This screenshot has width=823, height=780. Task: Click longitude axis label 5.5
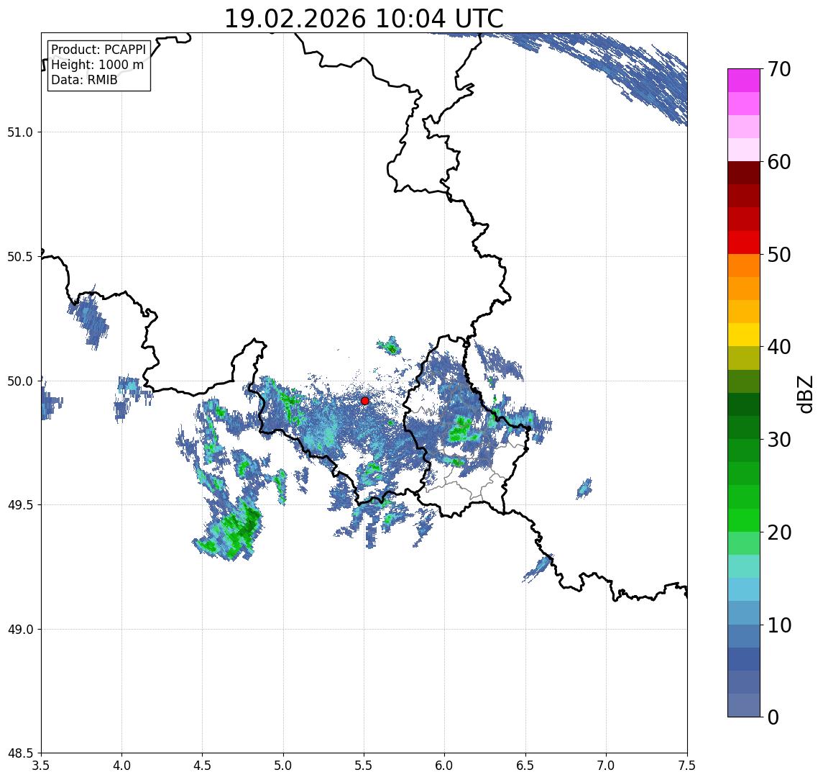[364, 766]
